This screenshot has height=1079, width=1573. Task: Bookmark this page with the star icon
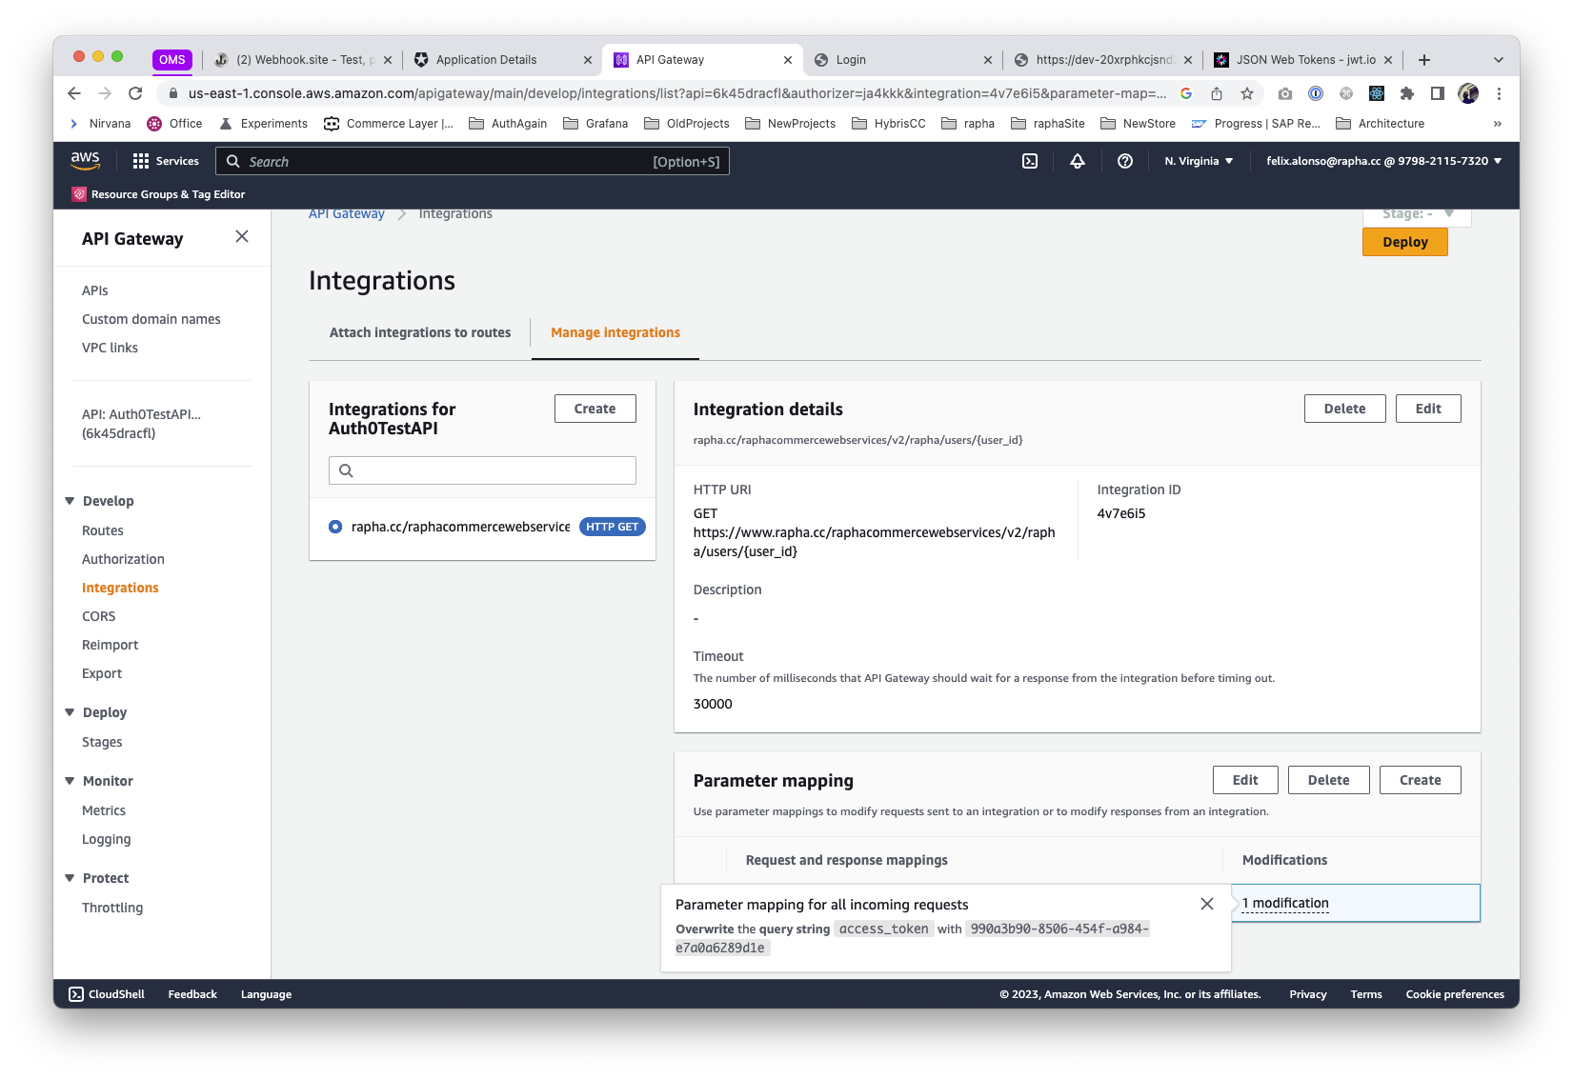tap(1246, 93)
